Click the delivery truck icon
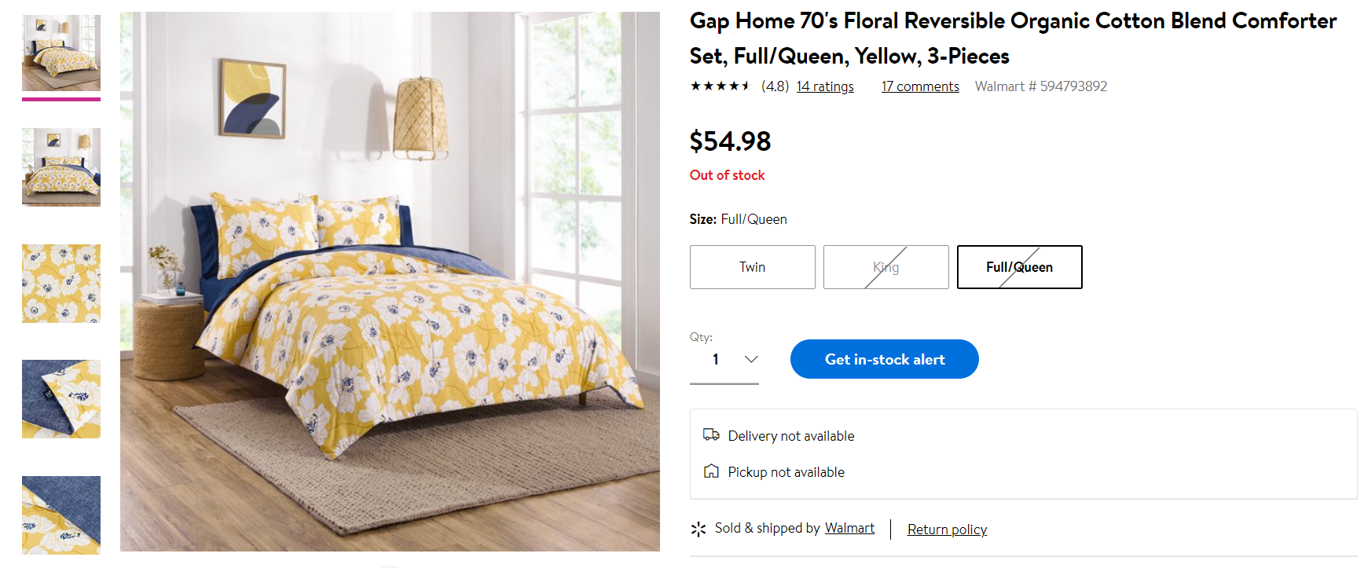 pos(711,435)
